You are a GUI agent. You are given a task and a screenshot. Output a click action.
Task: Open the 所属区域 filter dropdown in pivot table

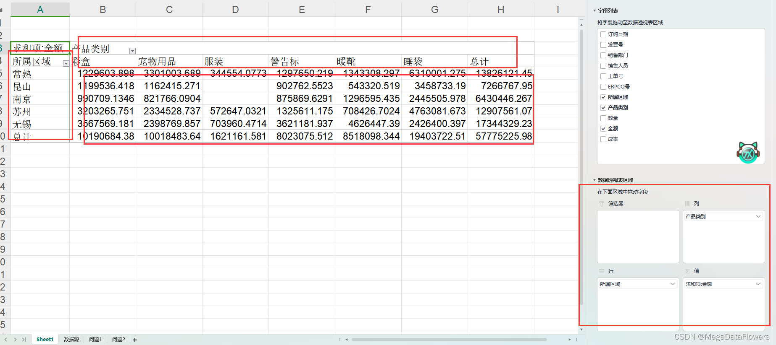(66, 63)
